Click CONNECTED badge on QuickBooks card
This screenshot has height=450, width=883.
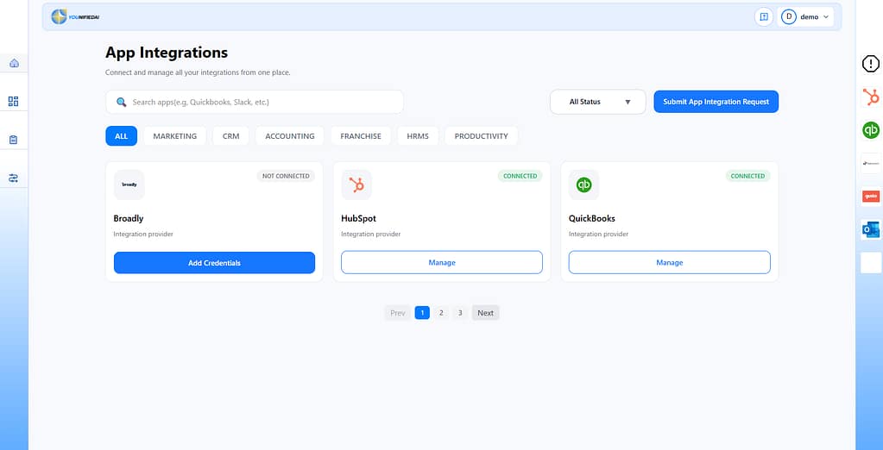pyautogui.click(x=747, y=176)
